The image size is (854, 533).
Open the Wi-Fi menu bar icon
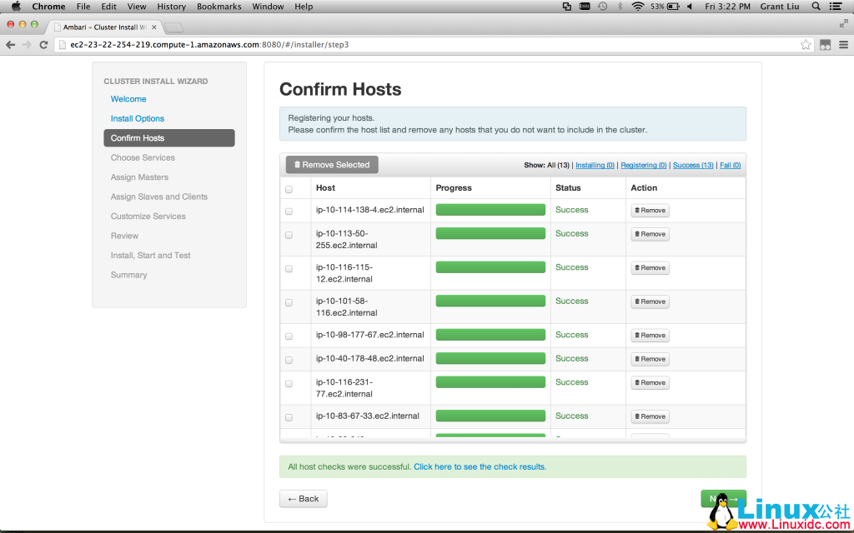point(638,6)
